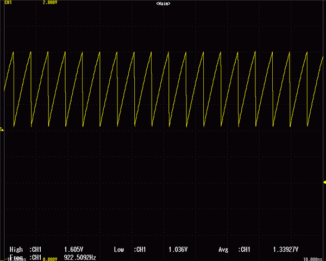Click the 10.000ms time label at bottom right
This screenshot has width=326, height=261.
tap(313, 259)
